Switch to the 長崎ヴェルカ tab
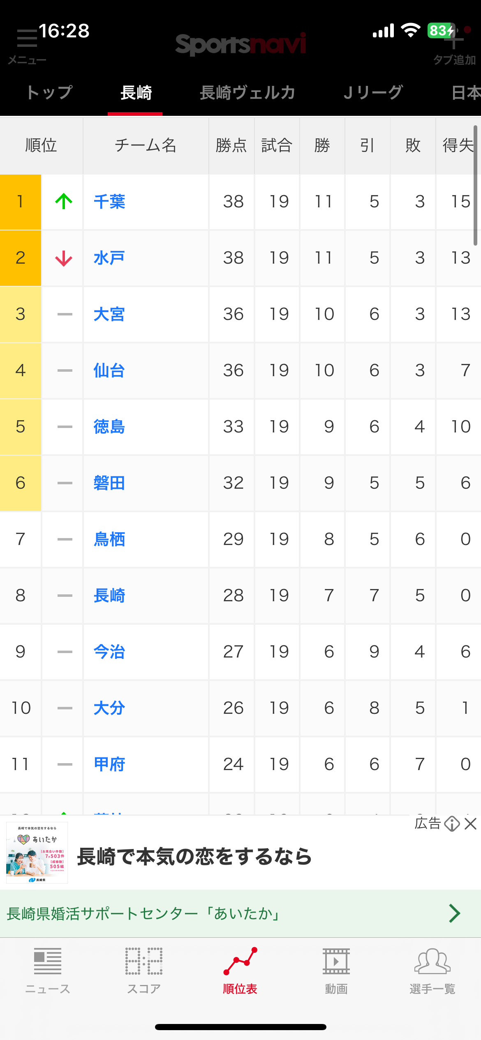 click(x=247, y=93)
